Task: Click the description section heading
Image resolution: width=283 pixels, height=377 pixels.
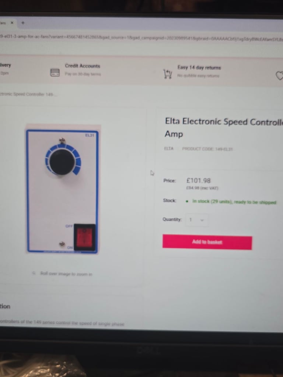Action: point(5,306)
